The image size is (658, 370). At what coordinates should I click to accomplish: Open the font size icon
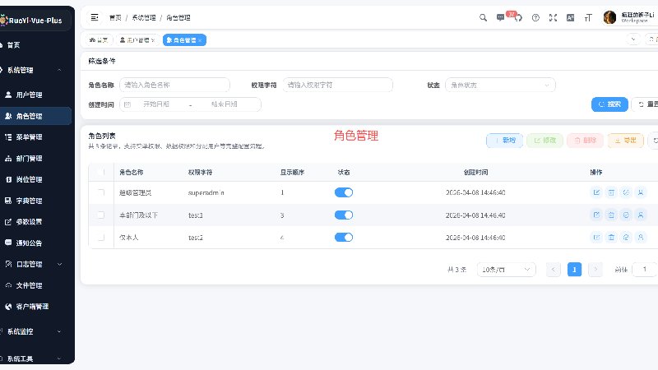tap(588, 17)
